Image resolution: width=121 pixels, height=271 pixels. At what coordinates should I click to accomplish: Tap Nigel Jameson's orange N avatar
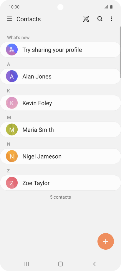tap(12, 156)
